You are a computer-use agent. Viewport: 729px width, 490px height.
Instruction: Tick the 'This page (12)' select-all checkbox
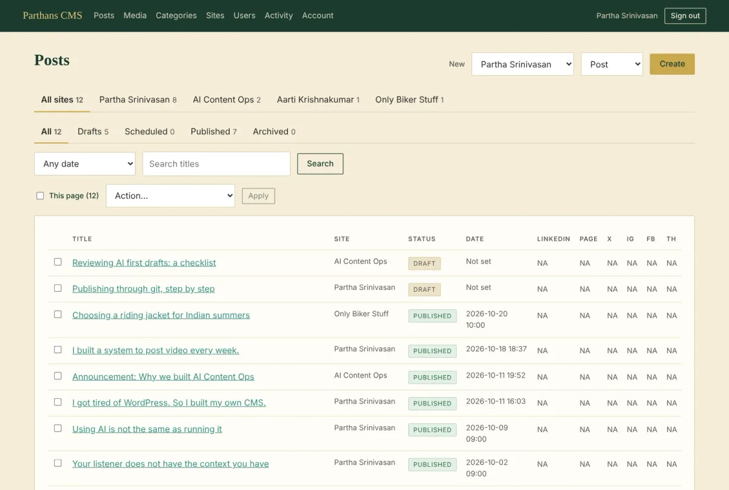coord(40,196)
